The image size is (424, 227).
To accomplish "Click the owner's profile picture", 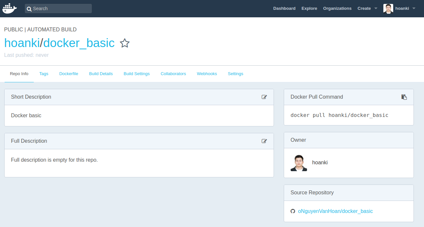I will 299,163.
